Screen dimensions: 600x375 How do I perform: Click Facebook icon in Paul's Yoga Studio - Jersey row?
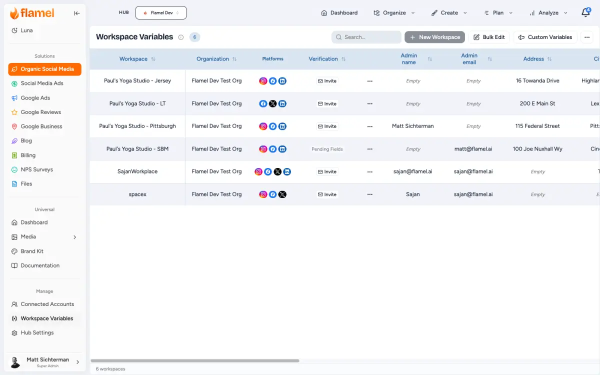tap(272, 81)
